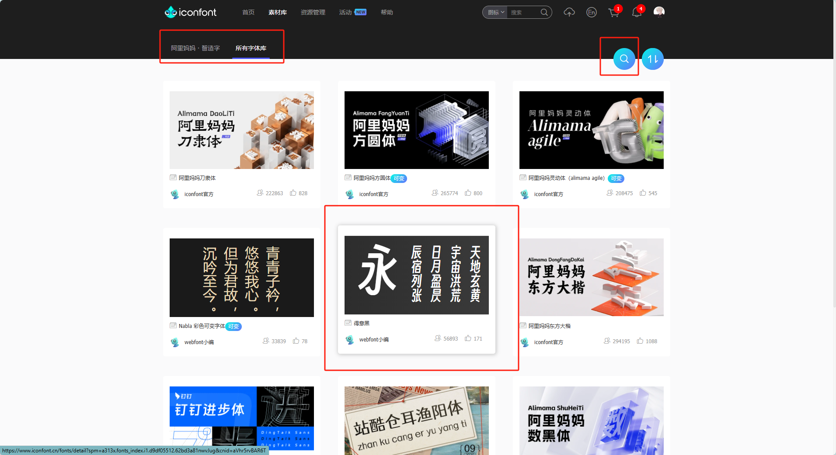Open the 素材库 menu item

[278, 12]
